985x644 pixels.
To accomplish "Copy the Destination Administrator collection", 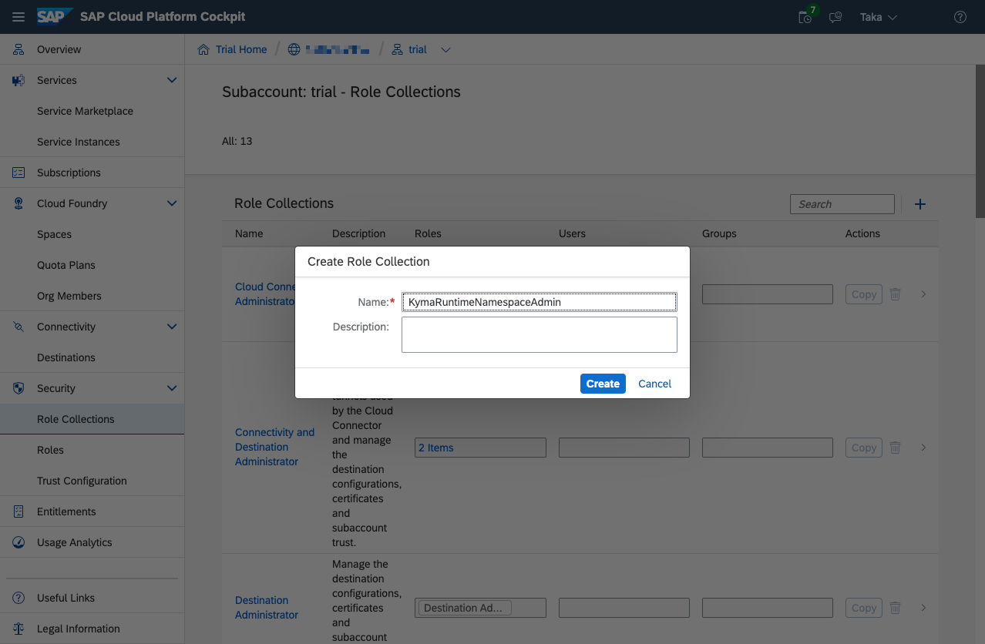I will 864,607.
